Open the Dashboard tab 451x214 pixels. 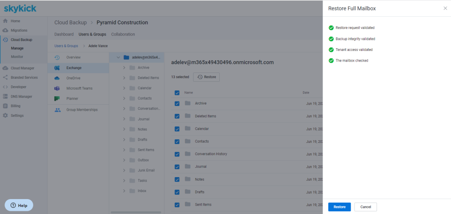[64, 34]
